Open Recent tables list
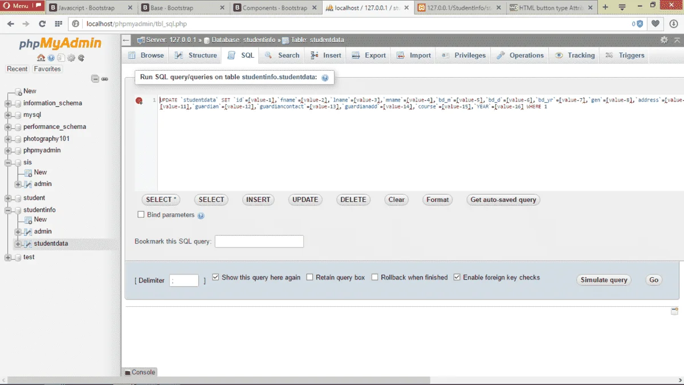This screenshot has width=684, height=385. tap(17, 69)
